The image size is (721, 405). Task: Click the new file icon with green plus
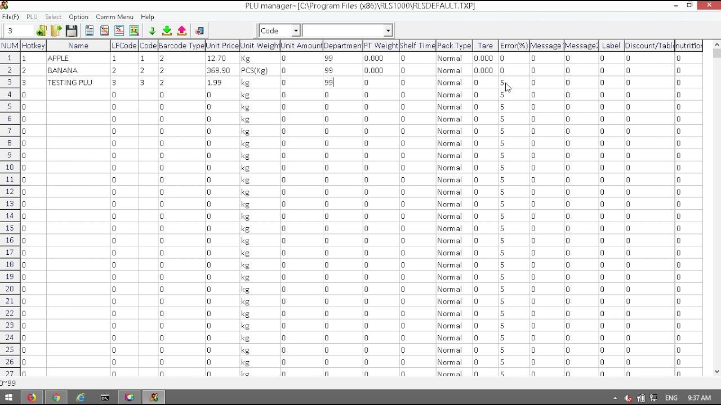(x=41, y=31)
